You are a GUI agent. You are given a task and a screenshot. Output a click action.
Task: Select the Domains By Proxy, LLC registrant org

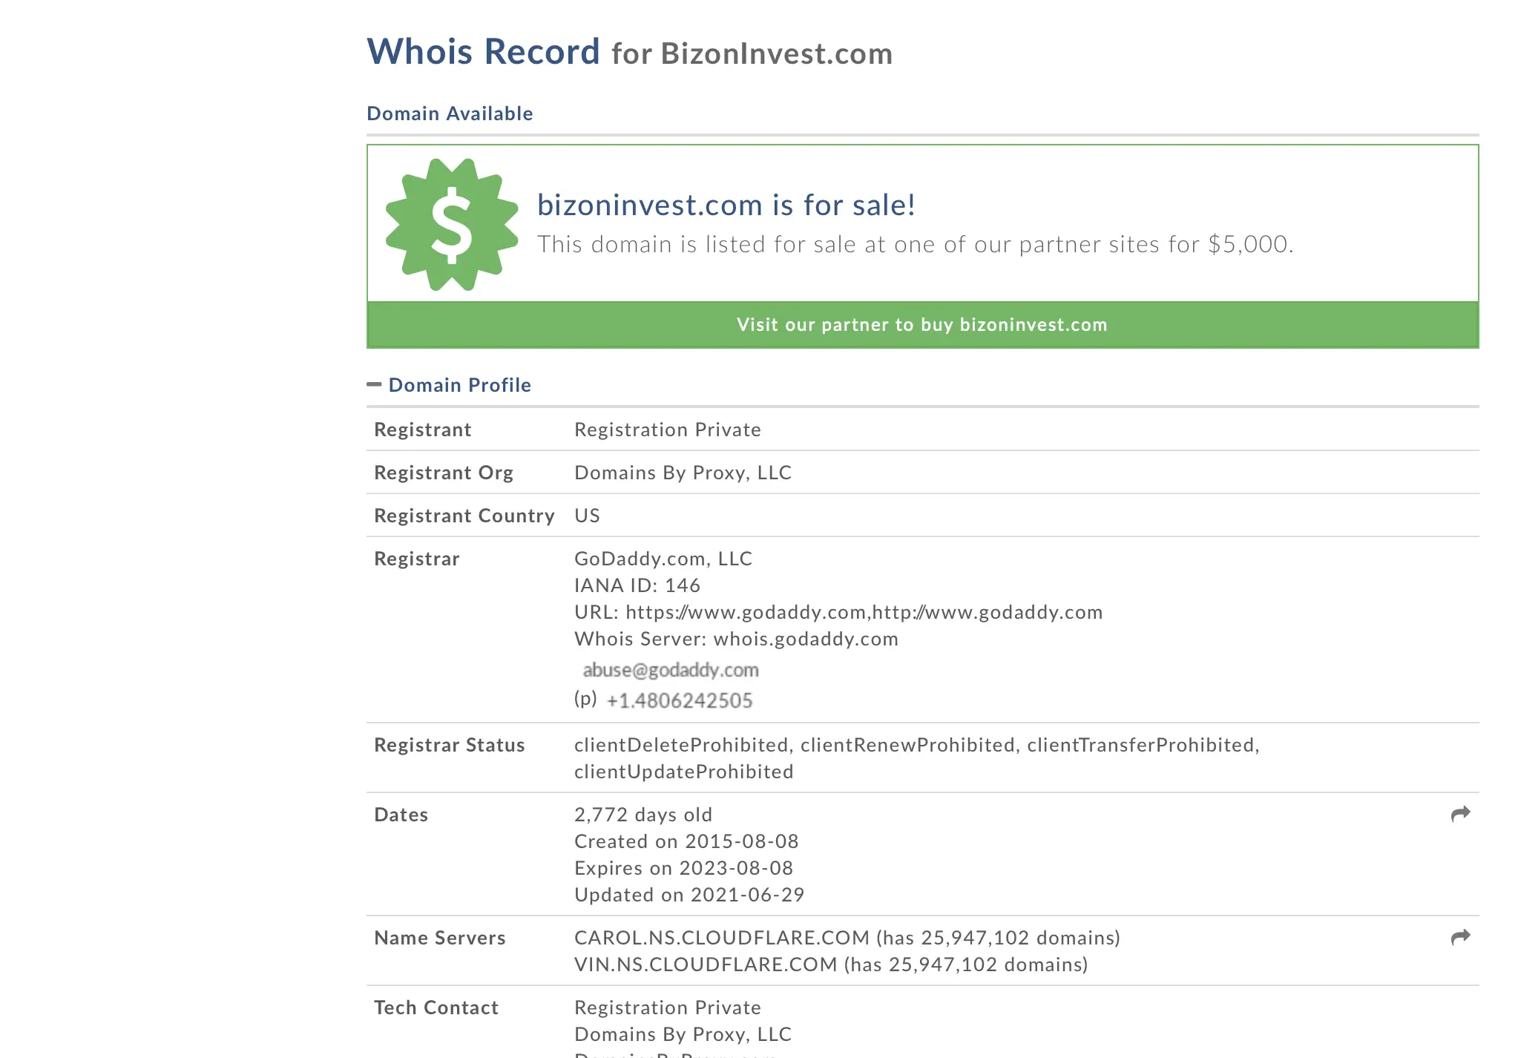[683, 473]
